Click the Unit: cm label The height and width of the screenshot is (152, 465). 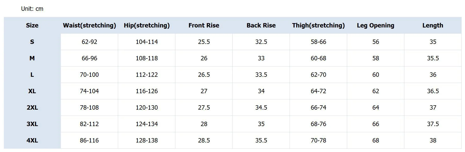[x=32, y=9]
